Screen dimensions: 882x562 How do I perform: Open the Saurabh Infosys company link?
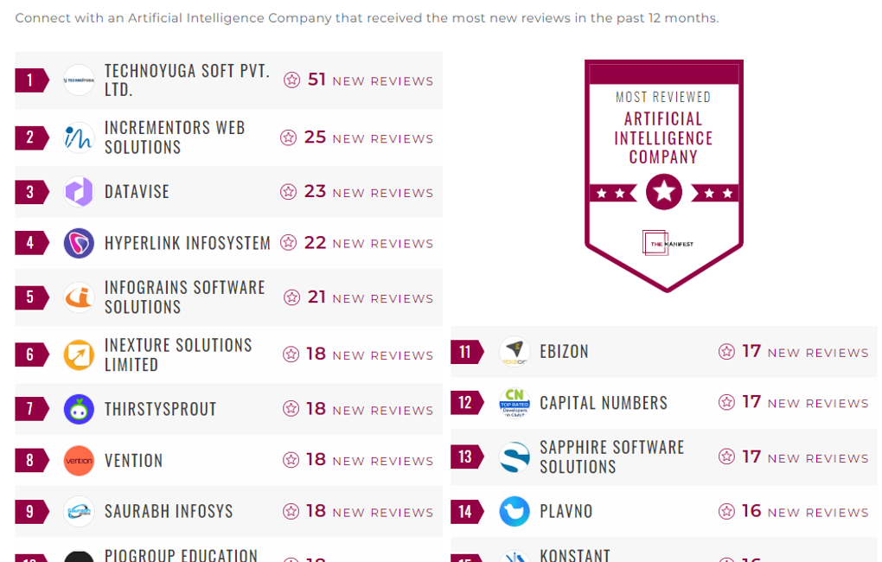169,511
